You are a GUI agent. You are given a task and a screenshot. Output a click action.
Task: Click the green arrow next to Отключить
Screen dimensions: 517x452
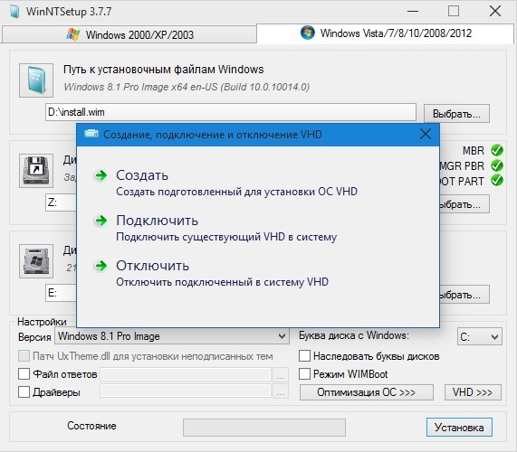(x=101, y=266)
